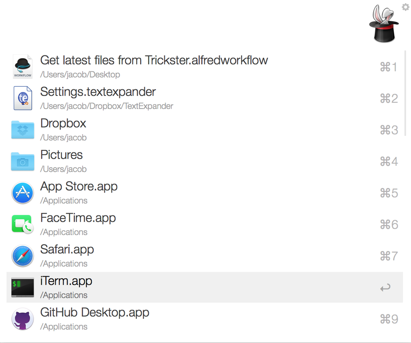Screen dimensions: 411x343
Task: Click the TextExpander settings file icon
Action: [22, 98]
